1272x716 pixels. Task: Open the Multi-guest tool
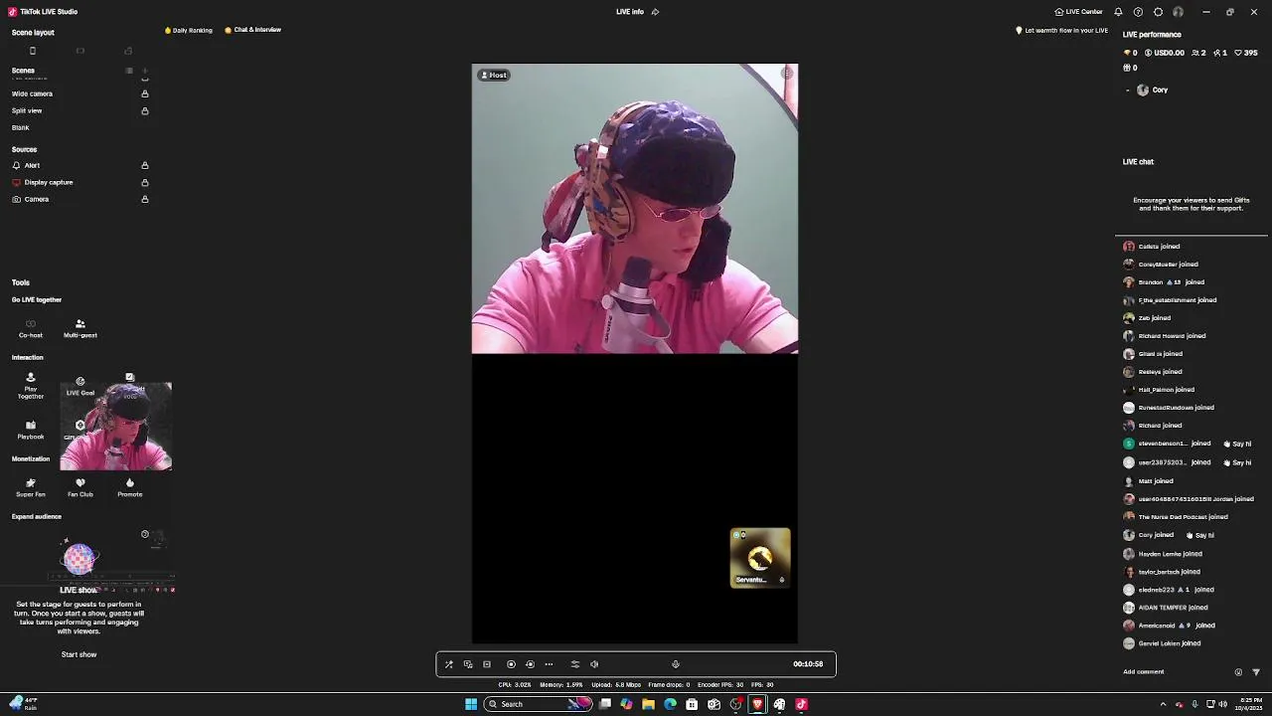click(x=80, y=328)
